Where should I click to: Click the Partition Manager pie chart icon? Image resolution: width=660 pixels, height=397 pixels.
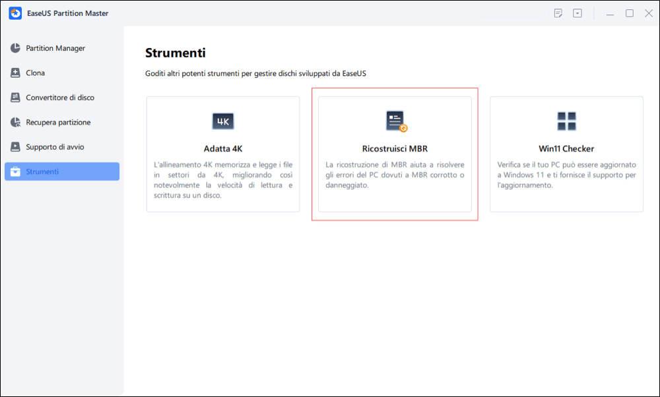click(15, 48)
